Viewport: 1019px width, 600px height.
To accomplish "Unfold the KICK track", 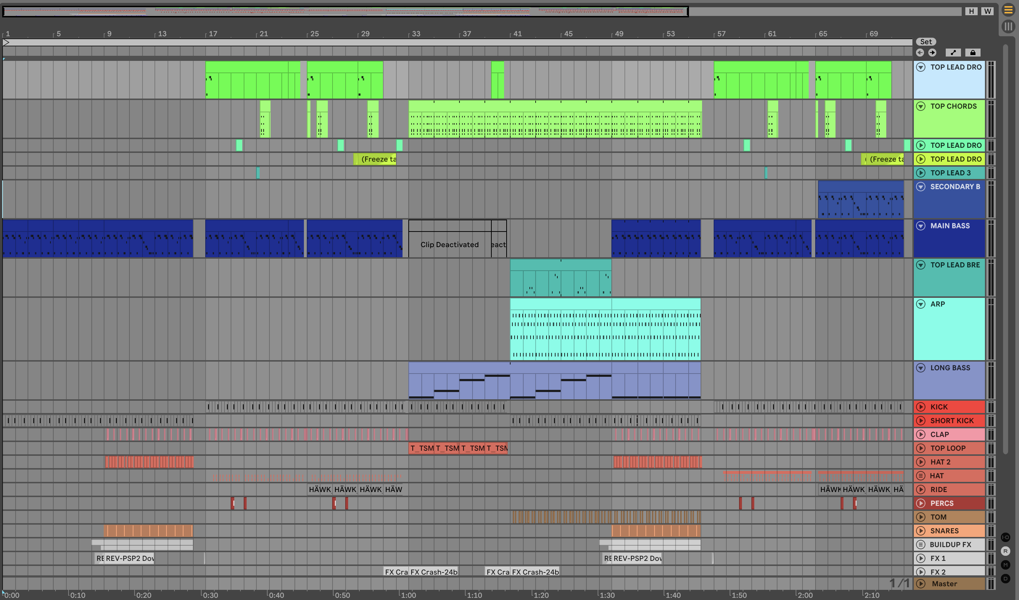I will [921, 407].
